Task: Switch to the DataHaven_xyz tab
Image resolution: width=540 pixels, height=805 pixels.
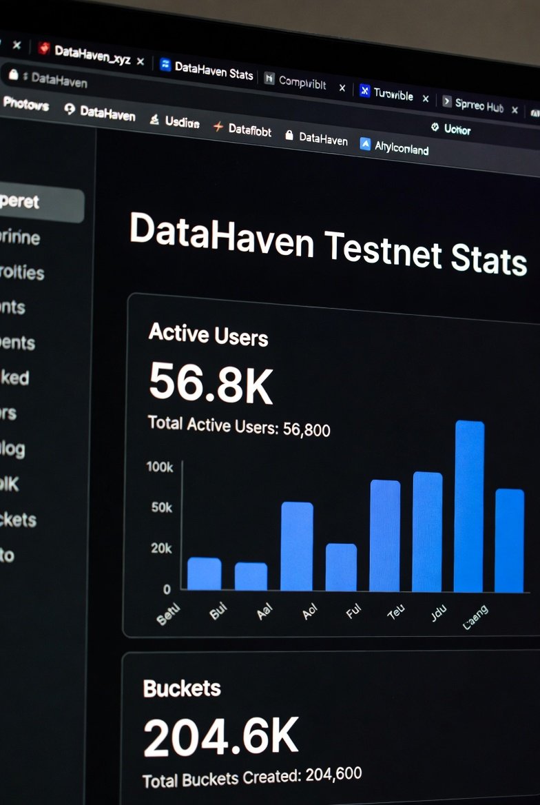Action: [85, 53]
